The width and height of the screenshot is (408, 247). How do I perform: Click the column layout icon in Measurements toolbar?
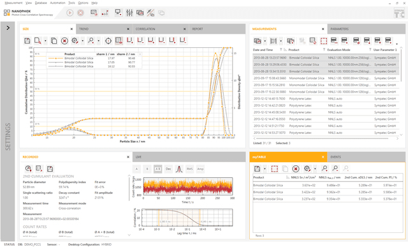pos(273,41)
